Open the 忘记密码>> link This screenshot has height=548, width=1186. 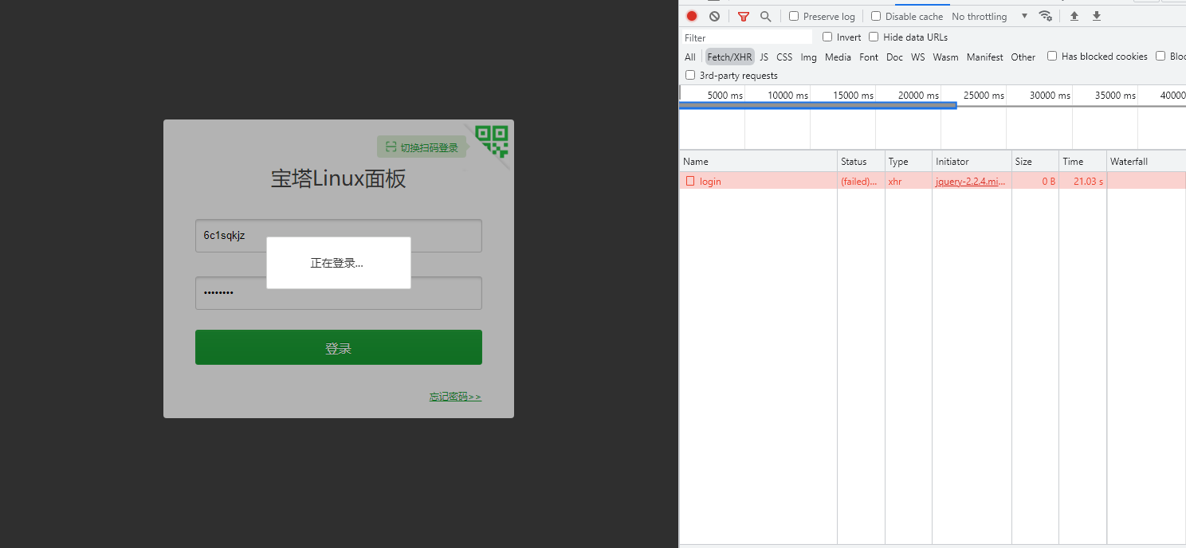[455, 397]
